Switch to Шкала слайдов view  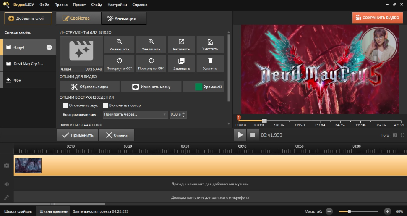click(18, 211)
